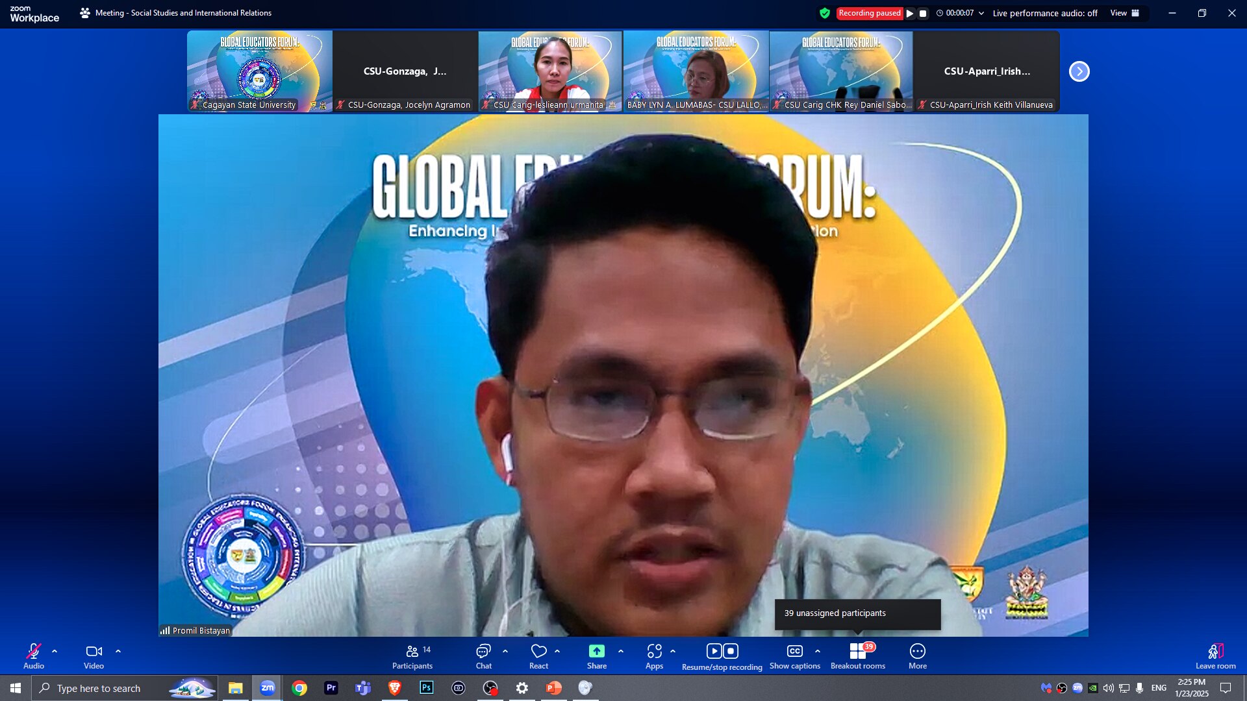
Task: Stop recording from bottom toolbar stop icon
Action: [731, 651]
